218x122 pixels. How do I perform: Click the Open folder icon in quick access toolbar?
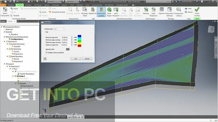(x=10, y=2)
